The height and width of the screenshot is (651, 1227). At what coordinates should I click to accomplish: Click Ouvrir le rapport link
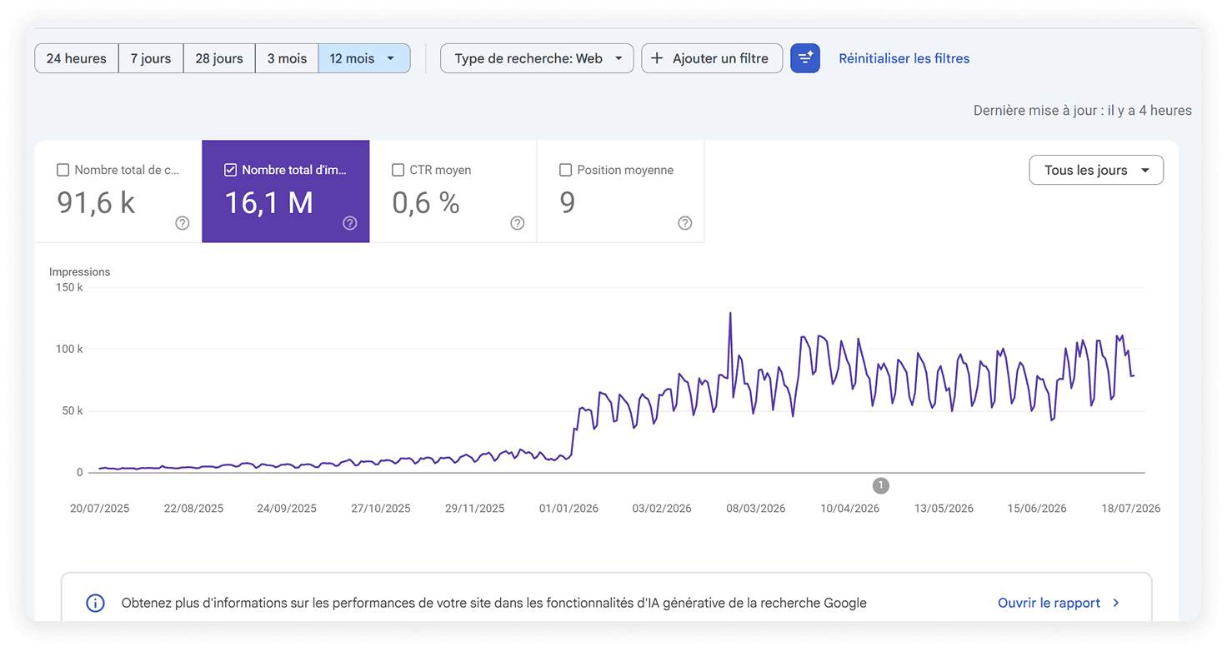(x=1049, y=603)
